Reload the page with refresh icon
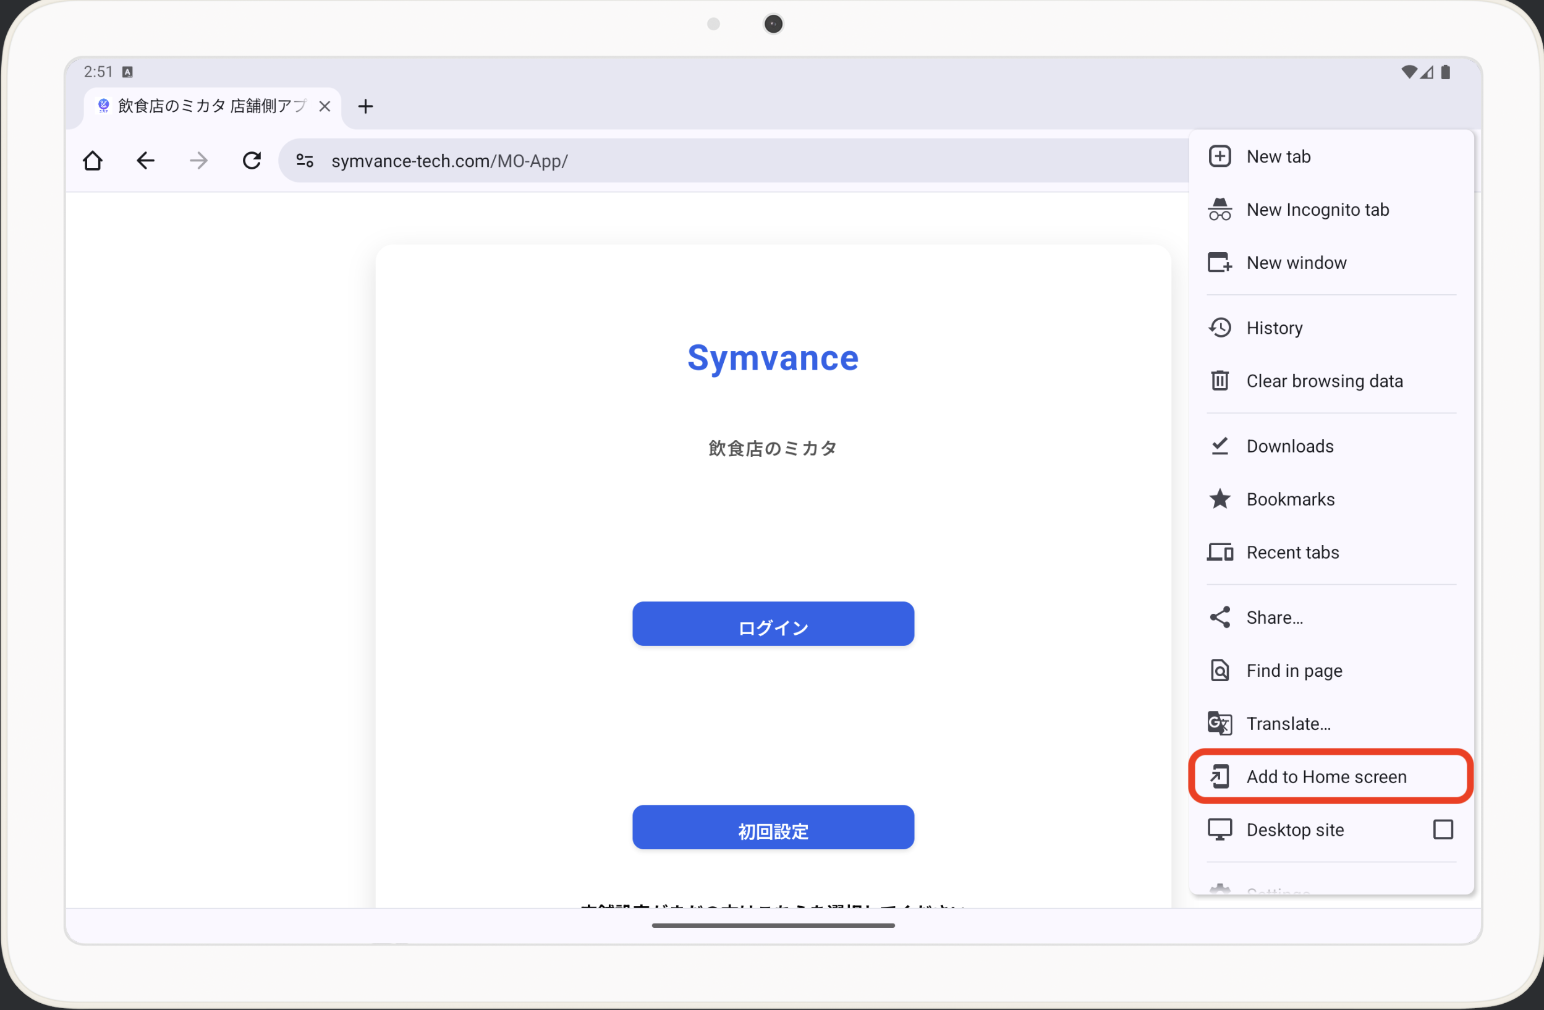Screen dimensions: 1544x1010 point(252,160)
